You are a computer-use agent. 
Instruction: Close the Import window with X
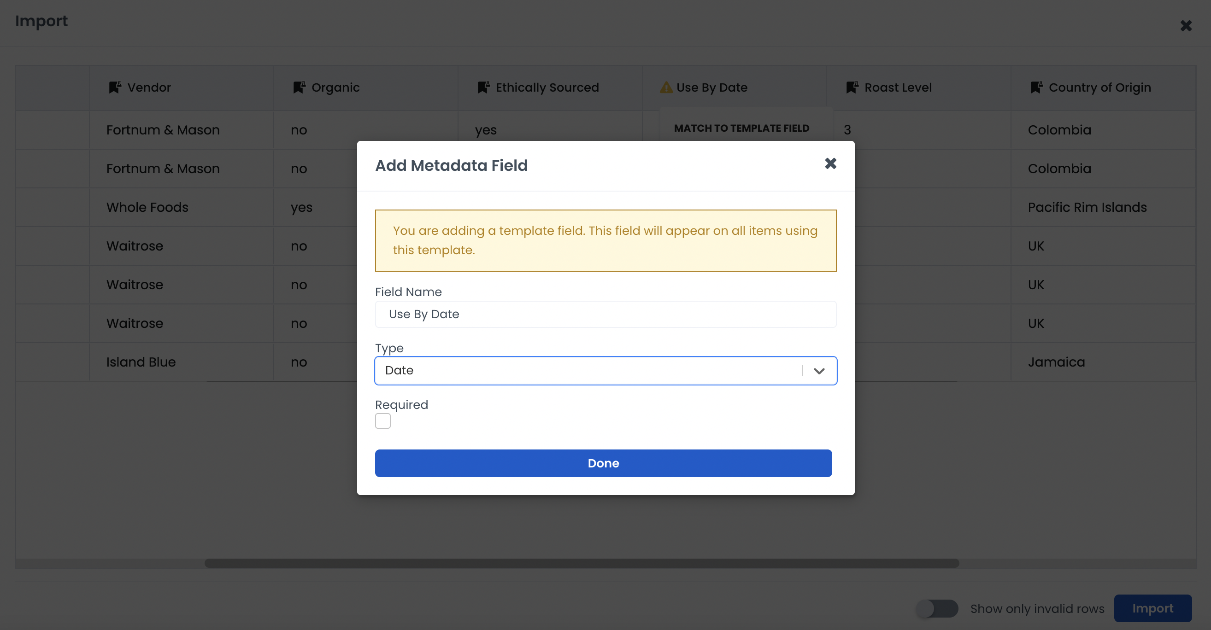click(x=1186, y=25)
